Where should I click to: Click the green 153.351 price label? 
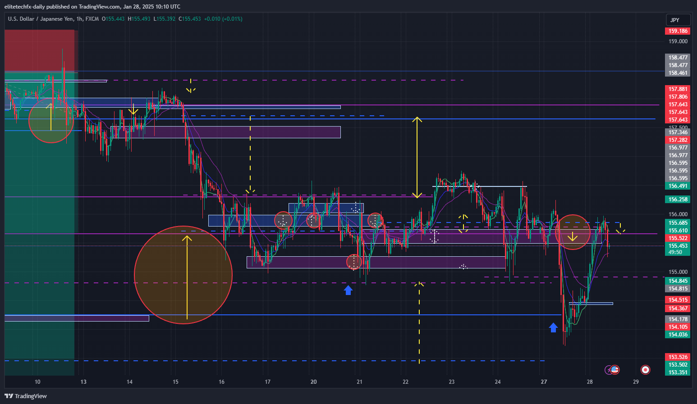678,372
